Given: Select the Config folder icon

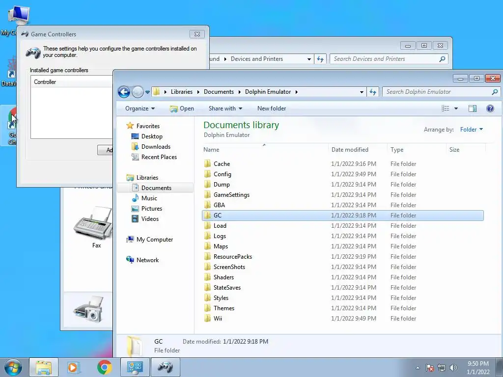Looking at the screenshot, I should tap(208, 174).
